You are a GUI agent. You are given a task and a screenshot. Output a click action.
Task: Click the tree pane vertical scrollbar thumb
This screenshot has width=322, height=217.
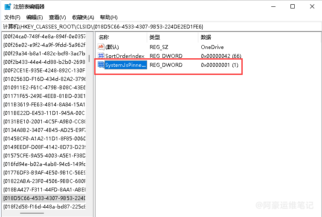[x=89, y=58]
